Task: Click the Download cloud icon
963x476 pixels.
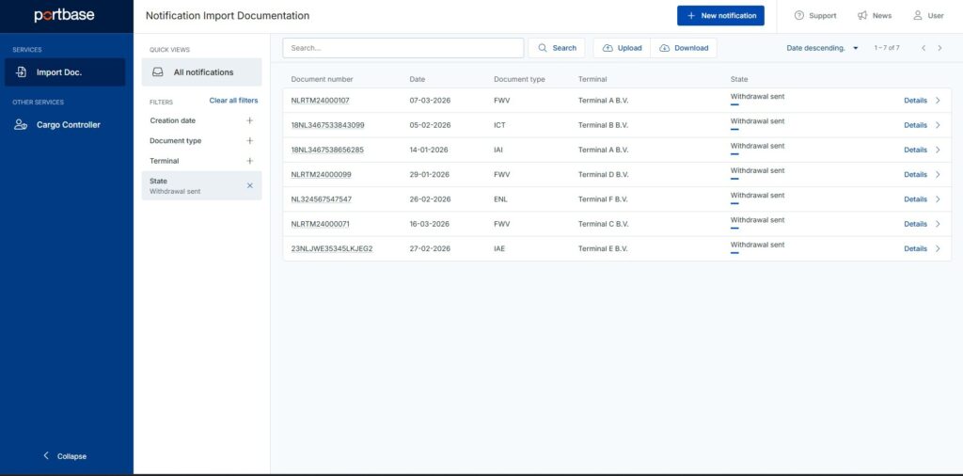Action: [665, 48]
